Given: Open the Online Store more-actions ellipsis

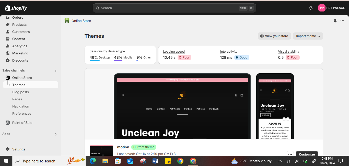Looking at the screenshot, I should (342, 21).
